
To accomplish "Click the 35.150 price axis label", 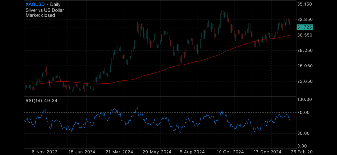I will (x=305, y=4).
